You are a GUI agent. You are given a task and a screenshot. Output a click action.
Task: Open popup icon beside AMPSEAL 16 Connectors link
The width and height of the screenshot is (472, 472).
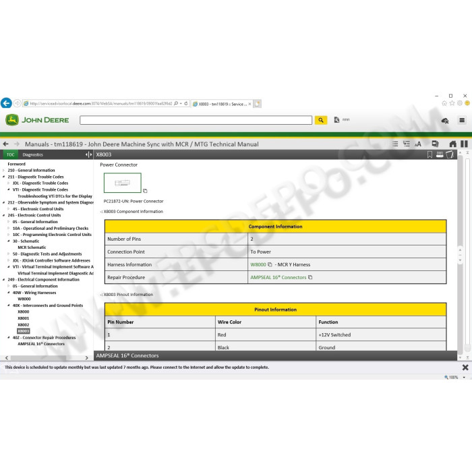[x=310, y=277]
